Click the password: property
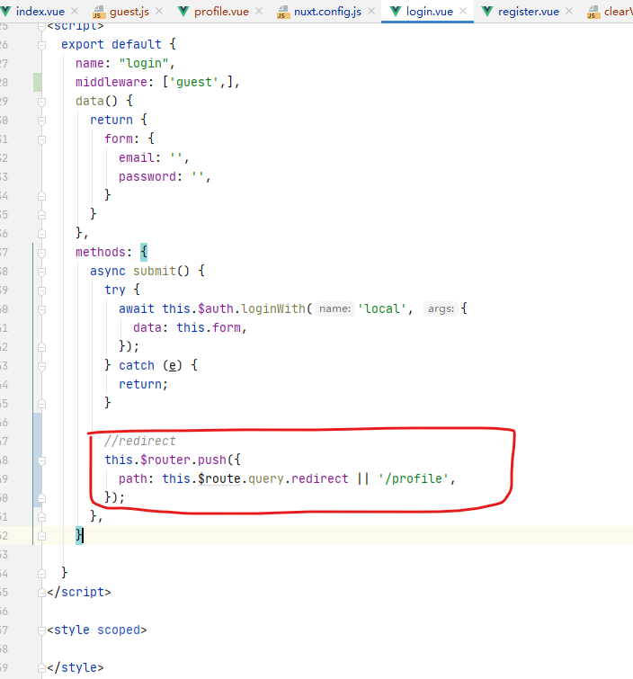Viewport: 633px width, 679px height. [151, 176]
